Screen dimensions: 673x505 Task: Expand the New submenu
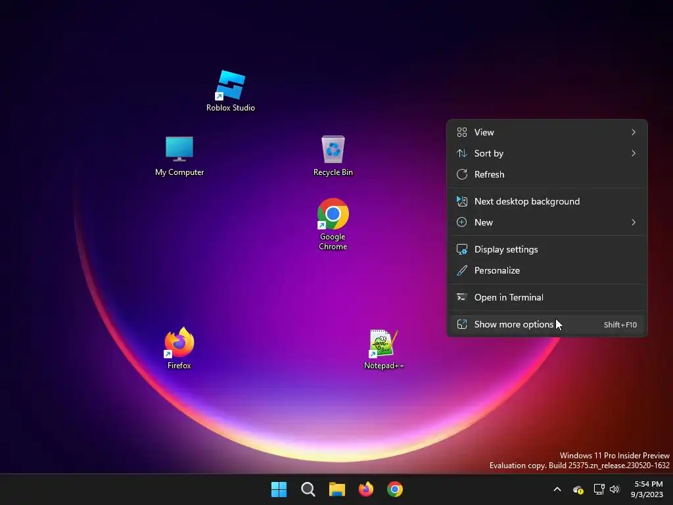[x=547, y=222]
